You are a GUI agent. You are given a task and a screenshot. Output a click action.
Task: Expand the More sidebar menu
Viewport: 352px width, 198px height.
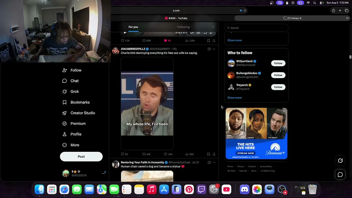(71, 145)
